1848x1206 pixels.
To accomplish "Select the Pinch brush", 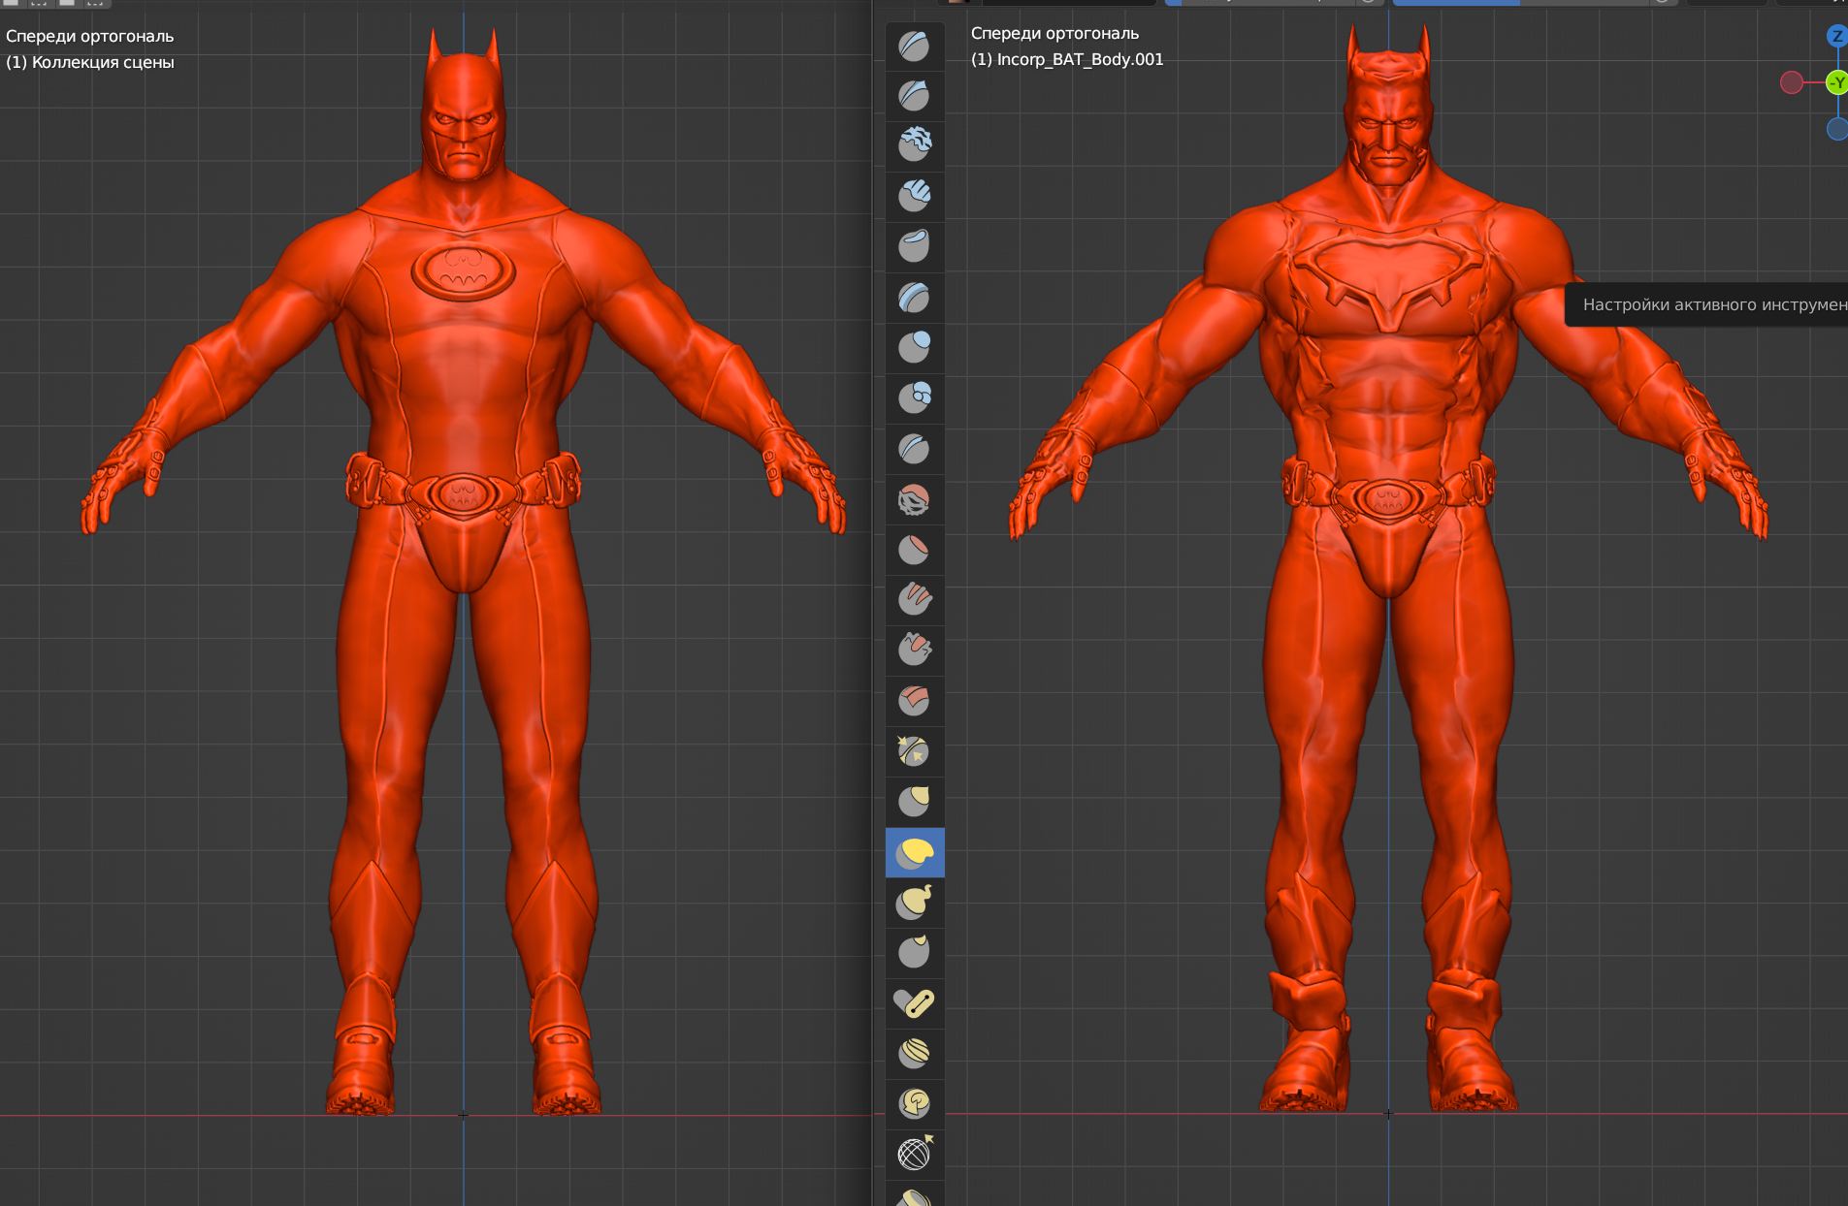I will point(915,751).
